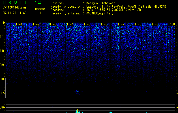
Task: Click the Receiving Location label
Action: click(66, 6)
